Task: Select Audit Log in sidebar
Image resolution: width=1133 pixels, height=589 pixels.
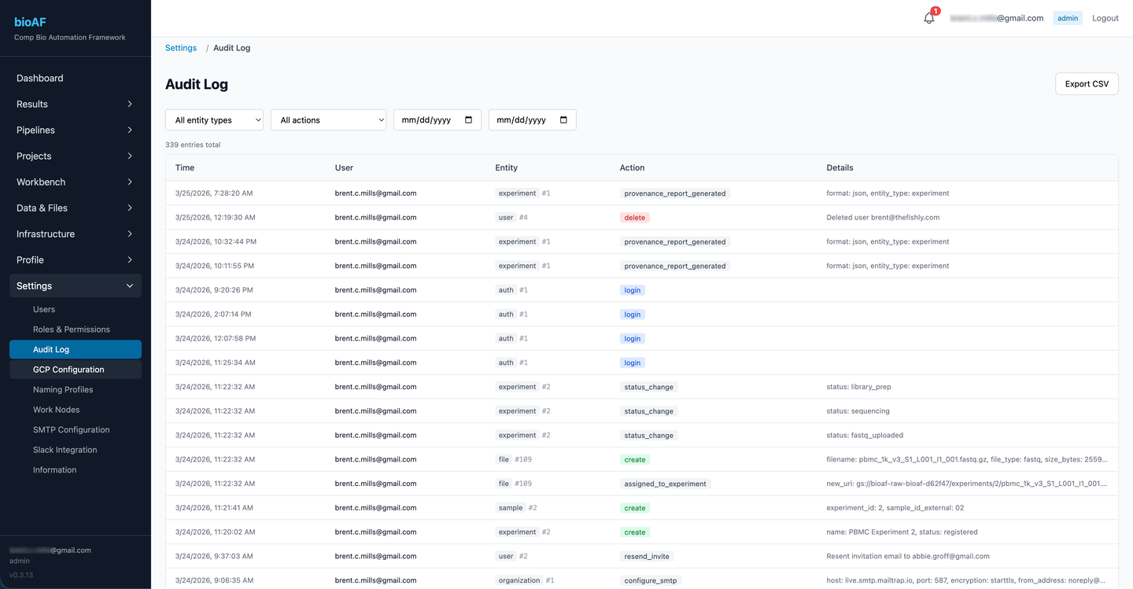Action: [76, 349]
